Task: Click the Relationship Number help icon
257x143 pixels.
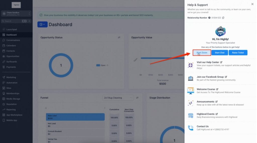Action: 210,18
